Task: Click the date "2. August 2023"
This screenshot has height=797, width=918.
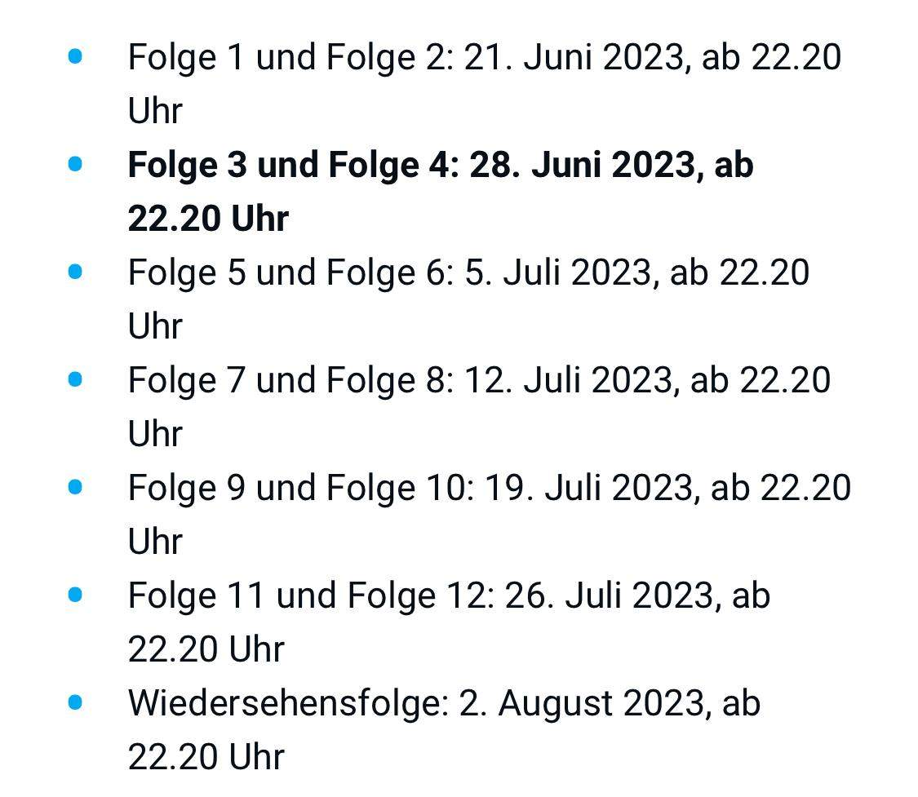Action: click(581, 703)
